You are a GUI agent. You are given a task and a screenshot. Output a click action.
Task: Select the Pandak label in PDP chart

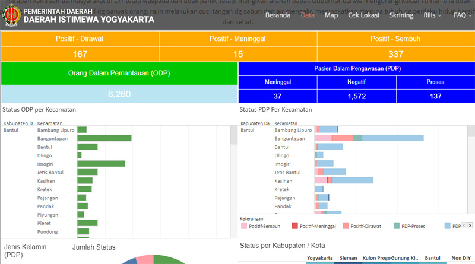click(283, 206)
